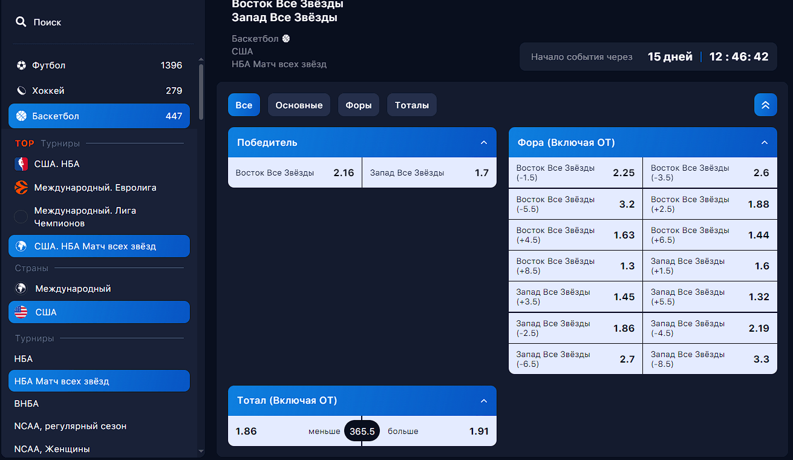
Task: Collapse the Победитель market section
Action: 483,143
